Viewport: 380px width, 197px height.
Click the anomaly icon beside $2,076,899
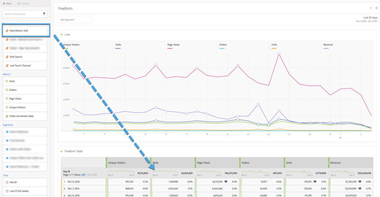tap(360, 188)
